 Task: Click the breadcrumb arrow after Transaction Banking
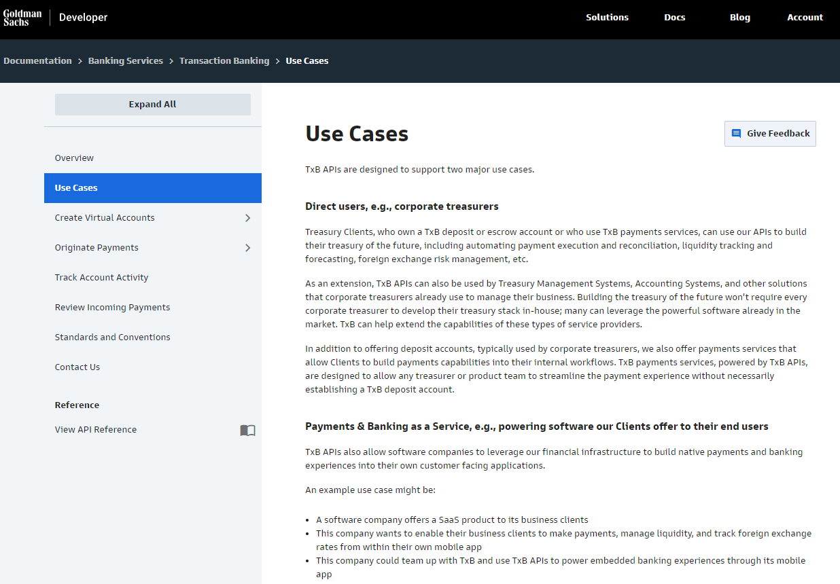[x=277, y=61]
